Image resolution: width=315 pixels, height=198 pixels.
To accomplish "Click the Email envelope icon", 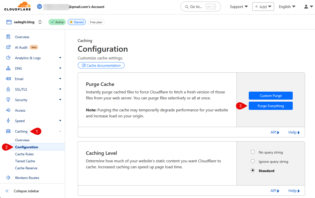I will [8, 79].
